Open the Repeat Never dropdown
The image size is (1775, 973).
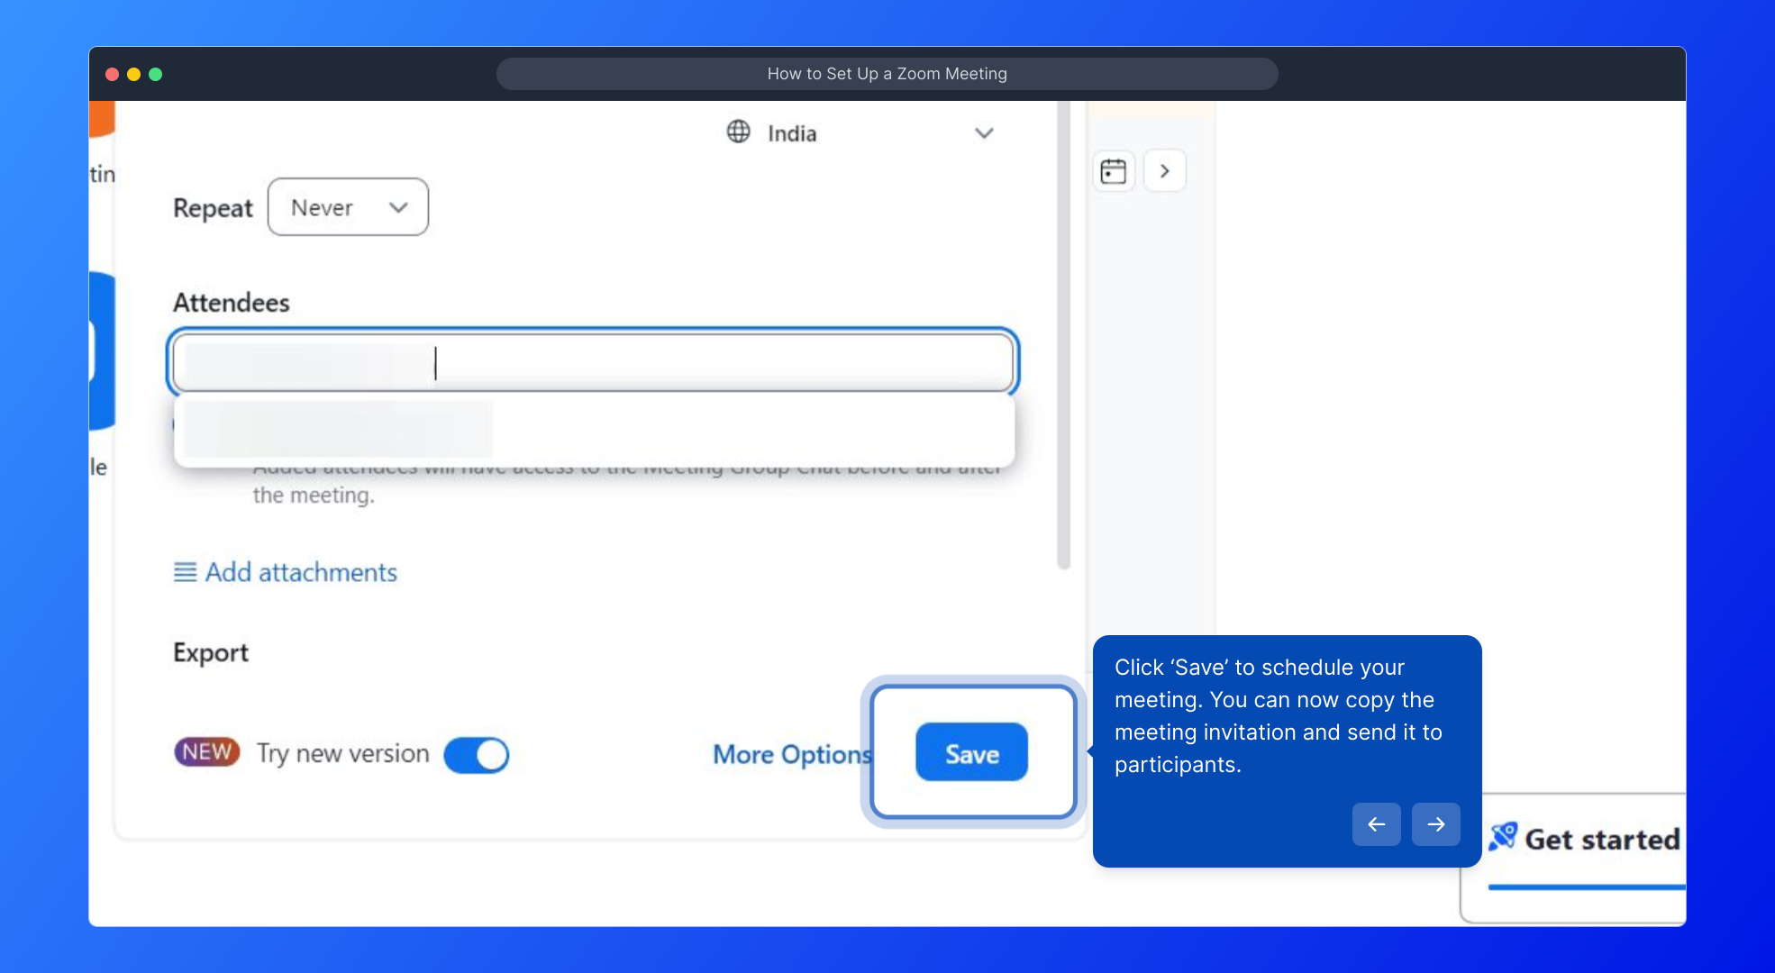[x=347, y=207]
